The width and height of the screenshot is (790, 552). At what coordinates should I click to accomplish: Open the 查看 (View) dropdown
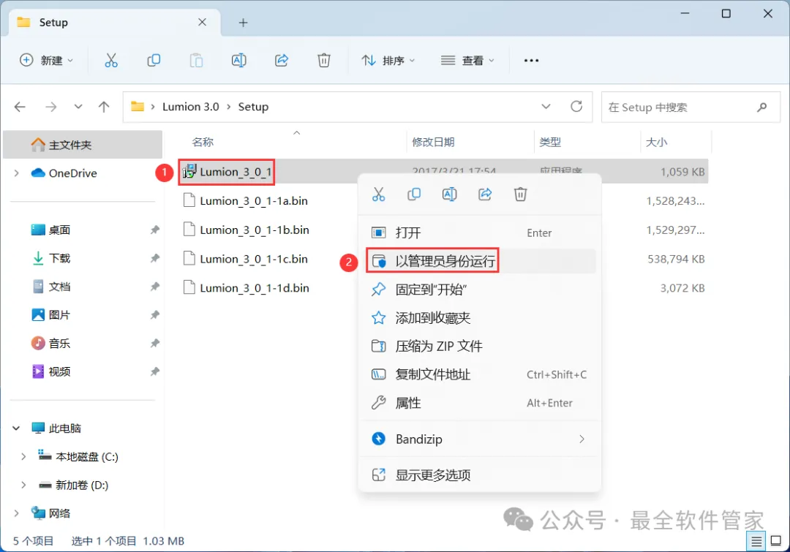(x=467, y=61)
